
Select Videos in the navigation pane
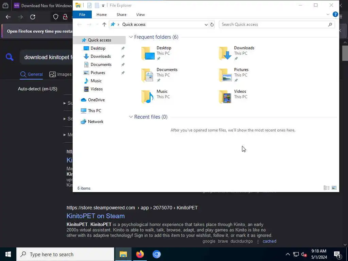click(97, 89)
